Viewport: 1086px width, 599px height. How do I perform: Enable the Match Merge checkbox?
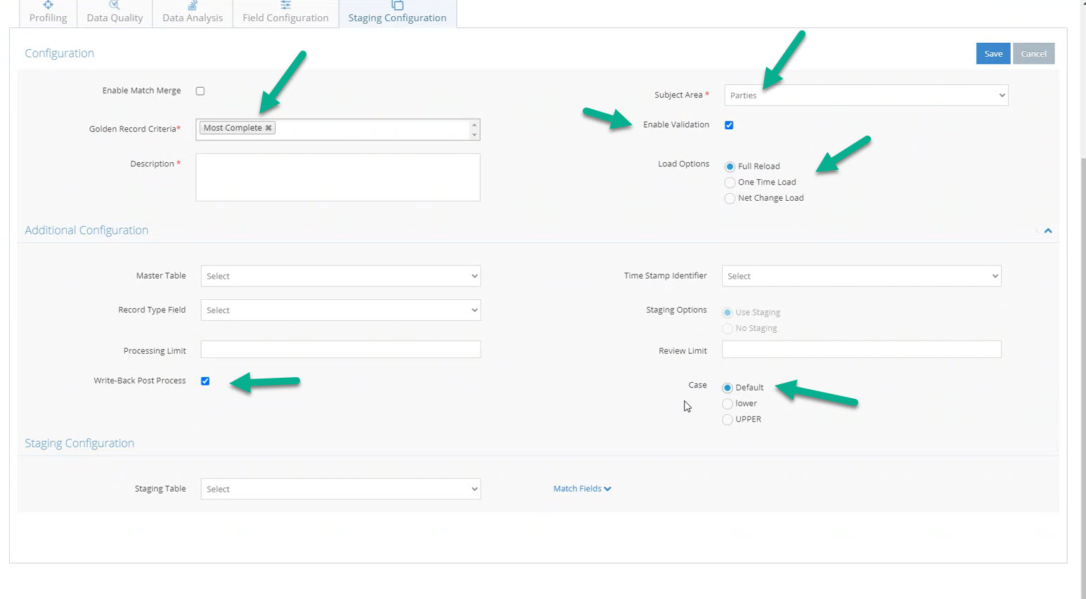click(x=200, y=91)
